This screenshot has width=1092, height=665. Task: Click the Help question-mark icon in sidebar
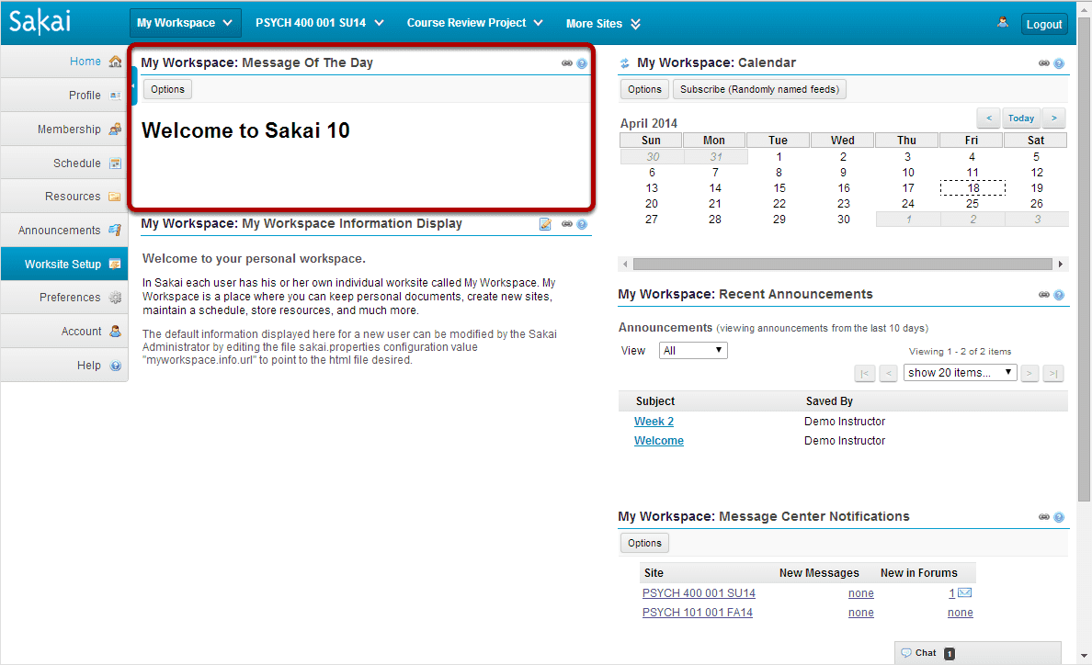(116, 366)
